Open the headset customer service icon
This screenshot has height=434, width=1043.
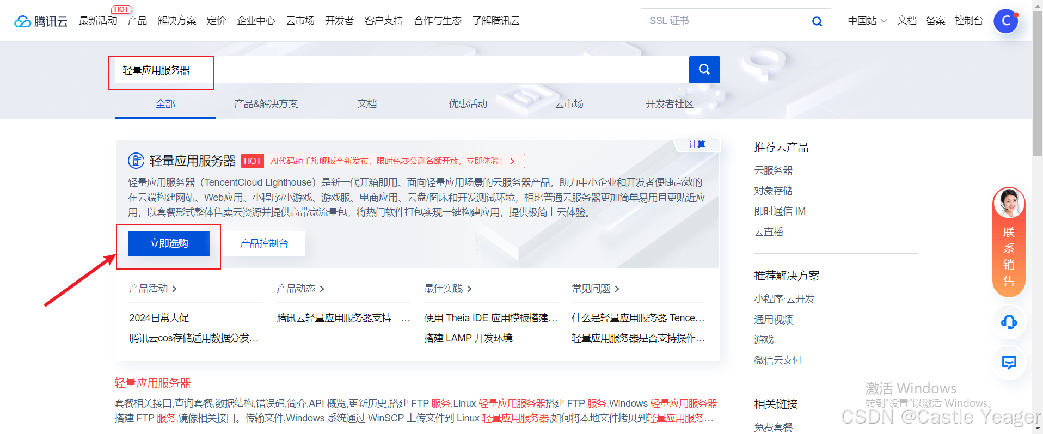pos(1009,322)
